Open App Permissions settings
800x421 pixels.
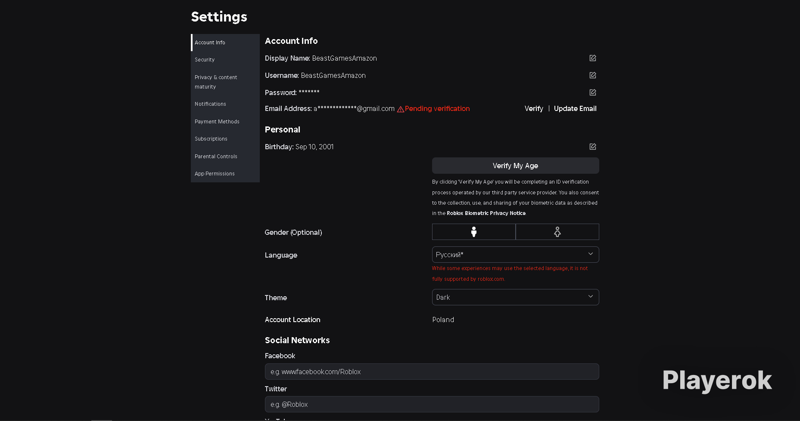pos(225,174)
